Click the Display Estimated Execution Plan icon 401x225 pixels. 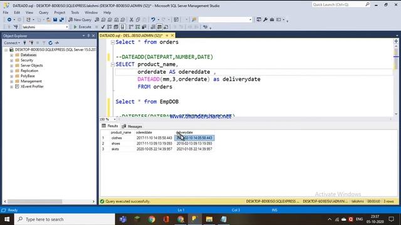coord(110,27)
